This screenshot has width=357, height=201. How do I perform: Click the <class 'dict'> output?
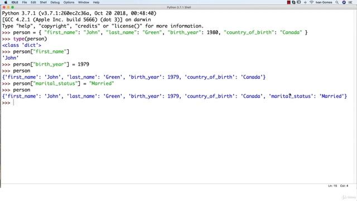pyautogui.click(x=22, y=45)
